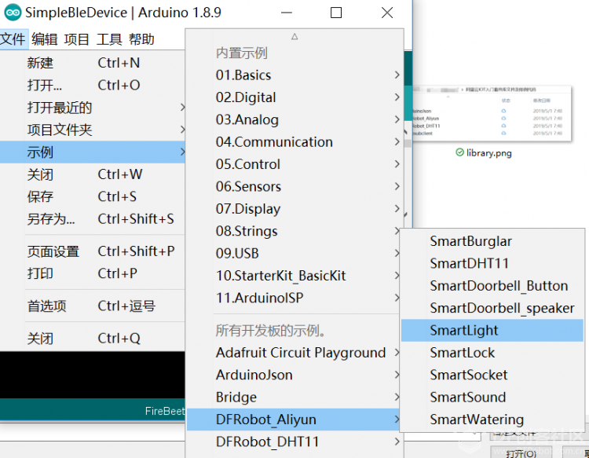Open the 编辑 menu

(44, 39)
